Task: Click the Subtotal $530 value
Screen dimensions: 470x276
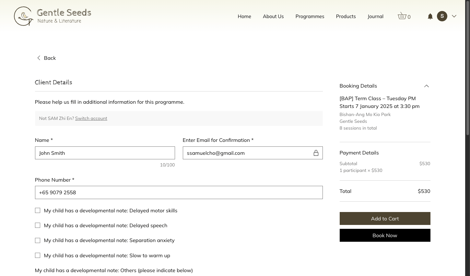Action: 425,164
